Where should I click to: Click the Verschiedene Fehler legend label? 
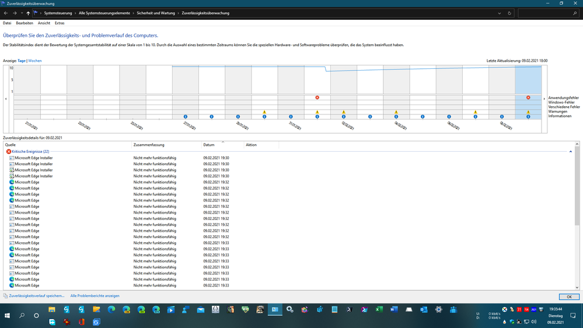tap(564, 107)
